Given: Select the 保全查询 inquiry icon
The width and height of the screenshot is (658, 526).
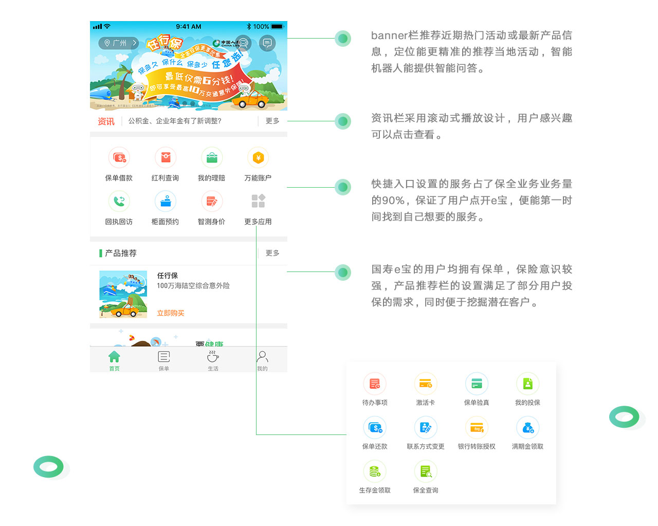Looking at the screenshot, I should (x=426, y=471).
